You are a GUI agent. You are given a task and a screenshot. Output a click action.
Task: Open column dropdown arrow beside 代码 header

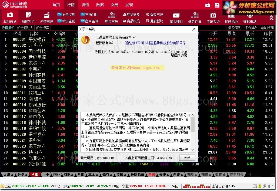pos(6,33)
